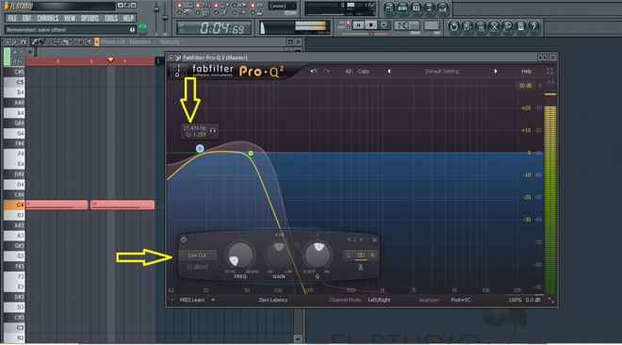Set band to left channel L

(349, 255)
